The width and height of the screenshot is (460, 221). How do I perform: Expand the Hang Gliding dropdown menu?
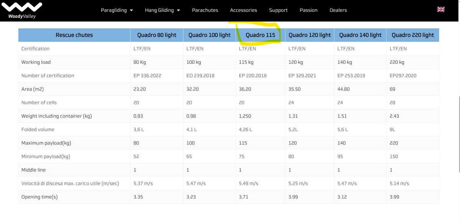pyautogui.click(x=162, y=10)
